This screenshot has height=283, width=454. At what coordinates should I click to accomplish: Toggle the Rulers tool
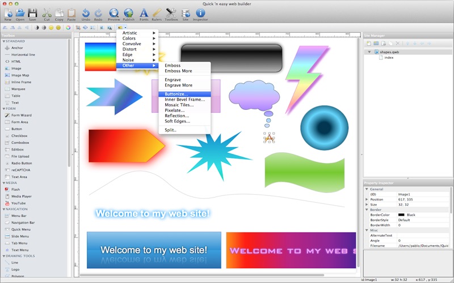[x=157, y=12]
